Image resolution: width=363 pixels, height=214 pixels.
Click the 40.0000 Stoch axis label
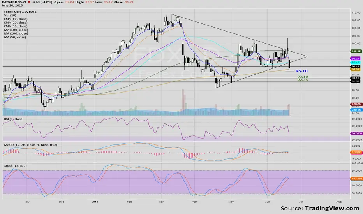357,186
